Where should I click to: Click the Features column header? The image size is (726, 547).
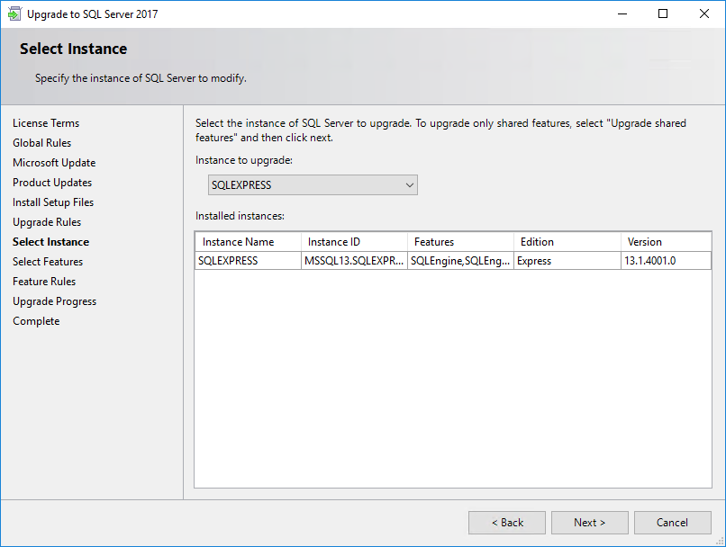click(460, 242)
